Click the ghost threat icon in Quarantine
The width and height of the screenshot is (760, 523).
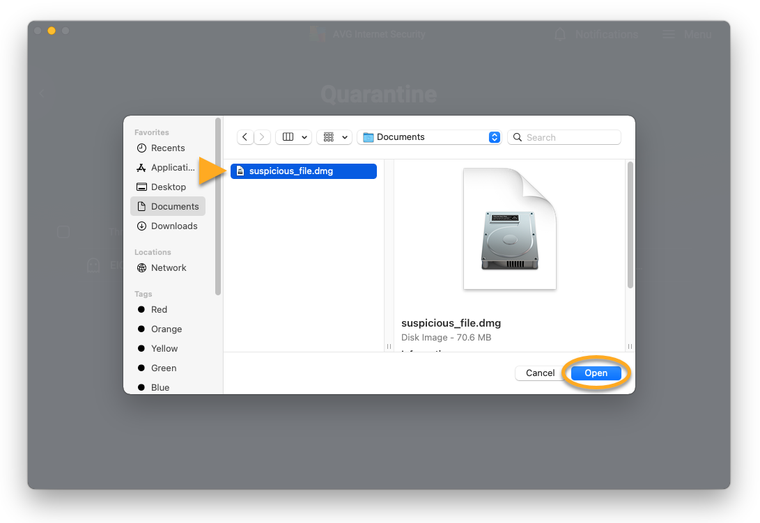point(93,265)
